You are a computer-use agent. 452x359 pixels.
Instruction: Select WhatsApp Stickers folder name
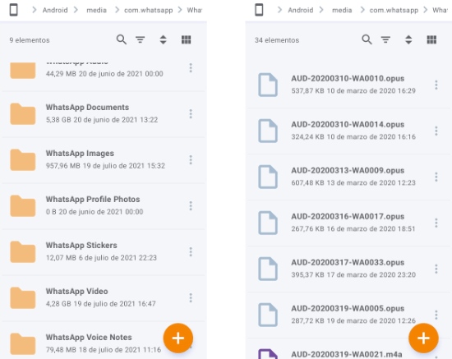pos(81,245)
